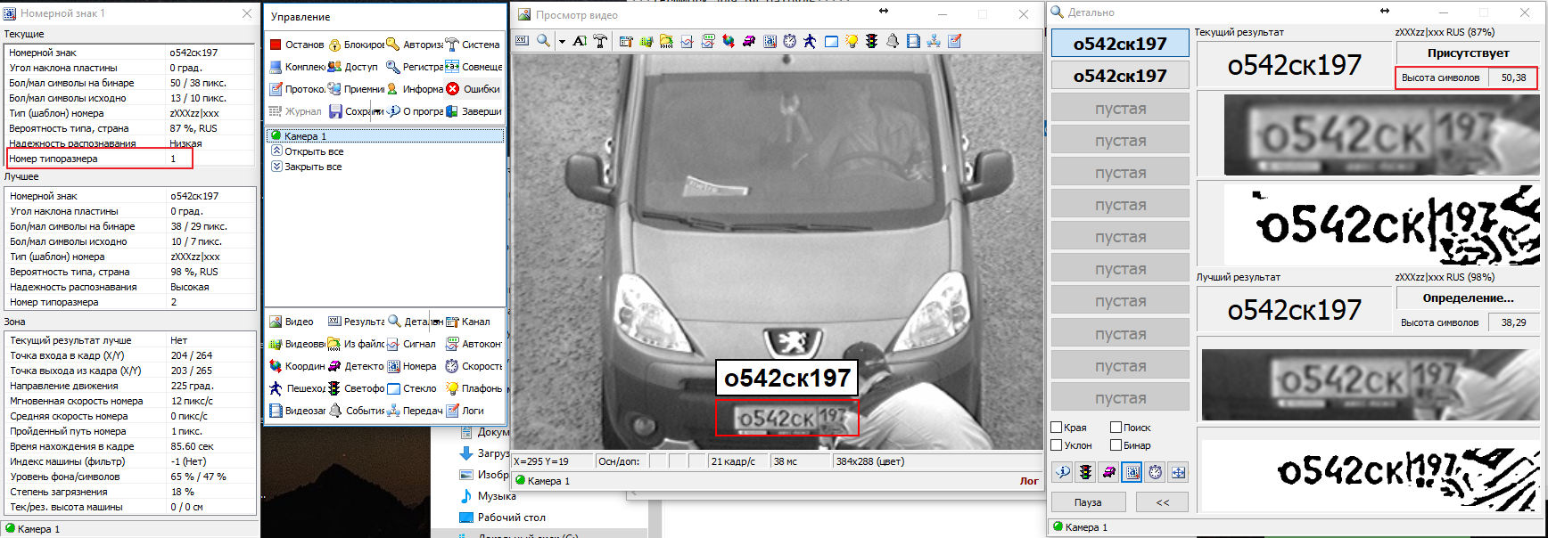Viewport: 1548px width, 538px height.
Task: Expand all via Открыть все
Action: point(313,151)
